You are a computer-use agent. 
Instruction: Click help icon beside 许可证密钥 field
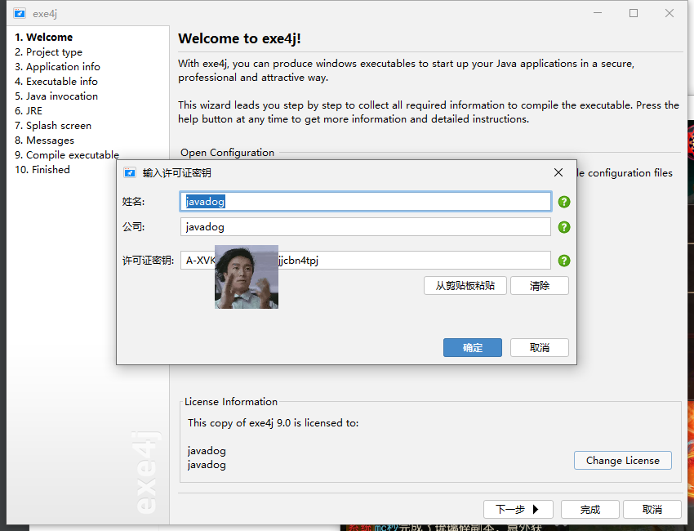point(564,261)
